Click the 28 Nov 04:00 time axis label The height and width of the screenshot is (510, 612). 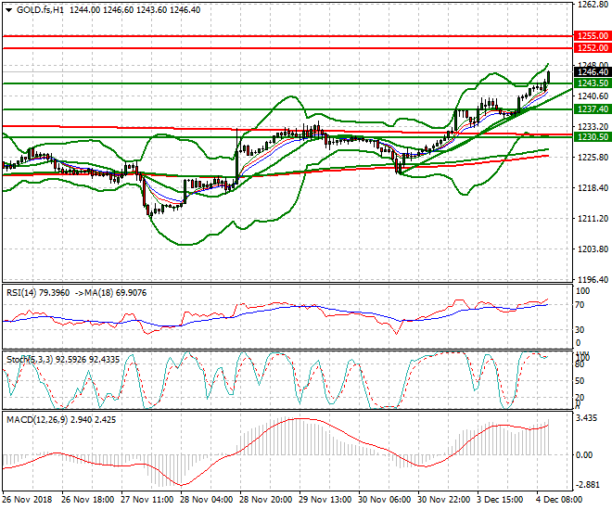pyautogui.click(x=207, y=500)
